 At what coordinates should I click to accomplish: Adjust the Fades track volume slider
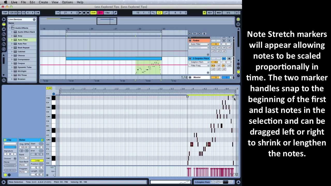point(216,44)
